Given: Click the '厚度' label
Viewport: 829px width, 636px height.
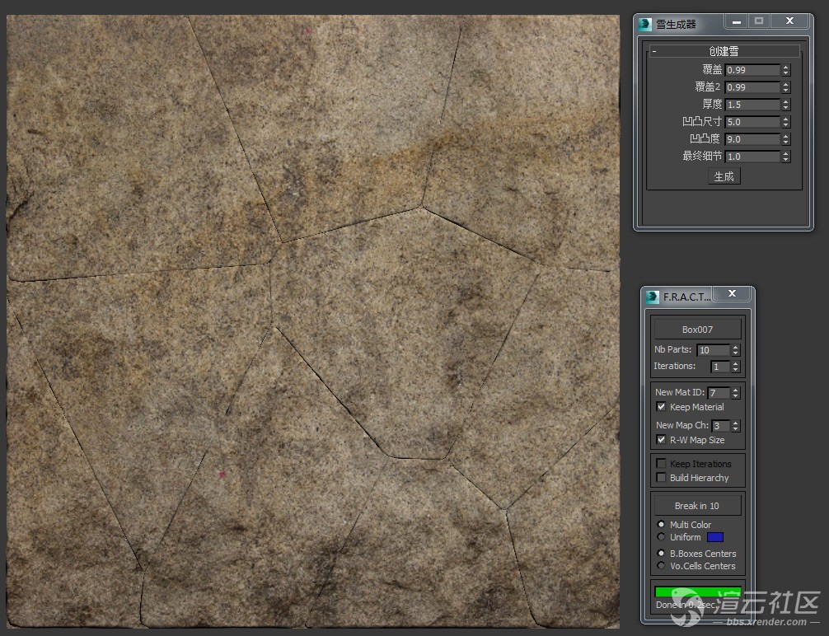Looking at the screenshot, I should coord(712,104).
